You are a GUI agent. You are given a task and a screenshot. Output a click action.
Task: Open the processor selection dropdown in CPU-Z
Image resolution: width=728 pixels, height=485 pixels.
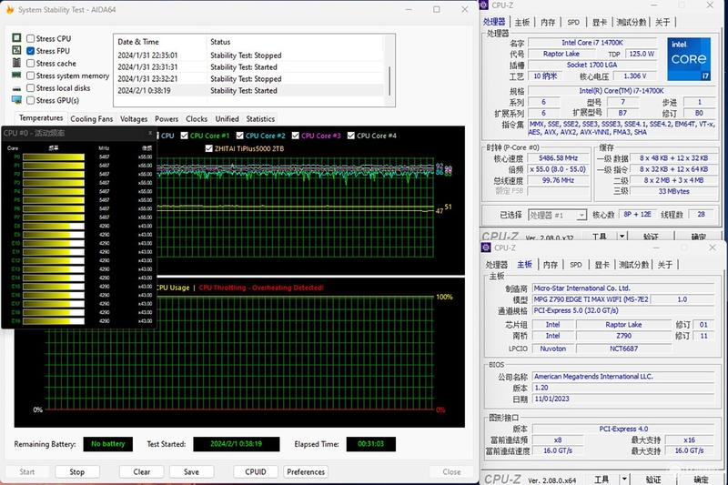coord(557,215)
